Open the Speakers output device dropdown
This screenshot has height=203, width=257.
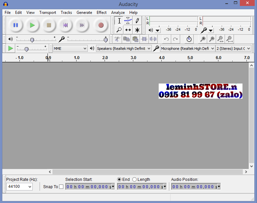click(124, 49)
